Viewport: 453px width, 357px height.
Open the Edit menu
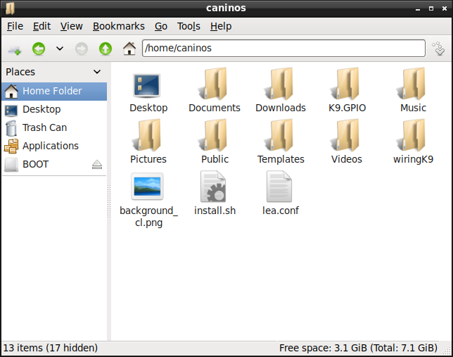(x=42, y=26)
